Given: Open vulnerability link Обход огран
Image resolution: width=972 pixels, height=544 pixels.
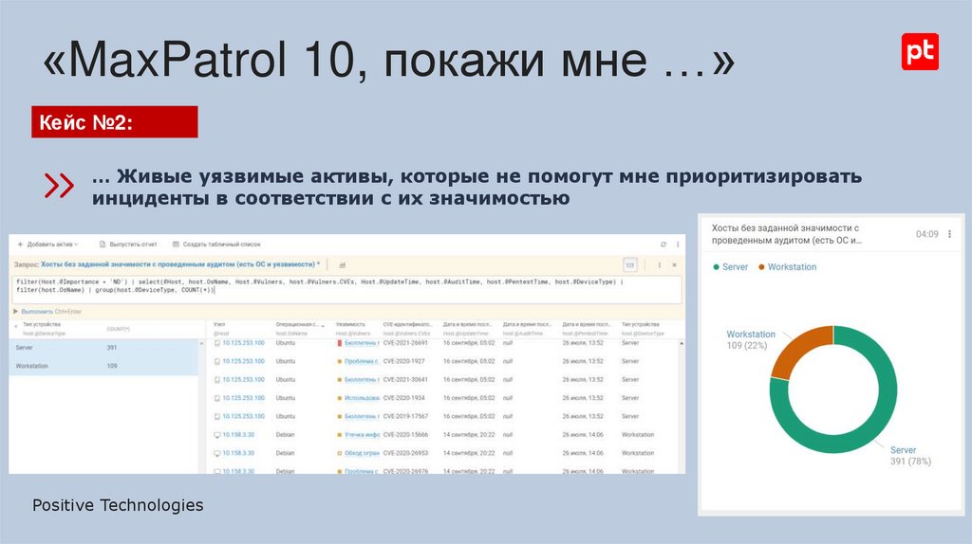Looking at the screenshot, I should click(x=362, y=454).
